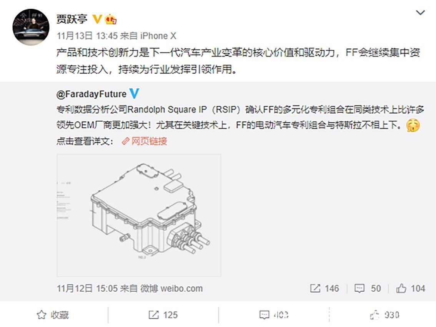
Task: Click 贾跃亭 profile avatar picture
Action: pos(31,27)
